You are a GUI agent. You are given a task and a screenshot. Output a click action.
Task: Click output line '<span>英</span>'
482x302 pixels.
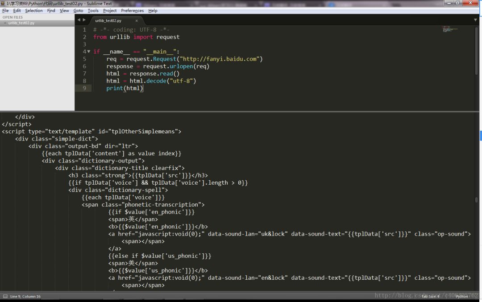point(133,219)
